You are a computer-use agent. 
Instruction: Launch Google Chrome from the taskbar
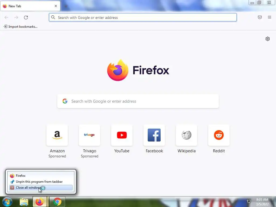(57, 202)
